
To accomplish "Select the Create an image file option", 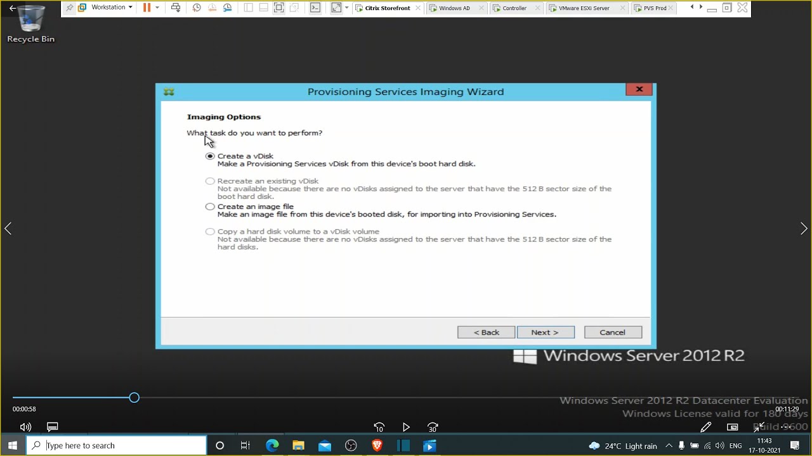I will point(210,206).
